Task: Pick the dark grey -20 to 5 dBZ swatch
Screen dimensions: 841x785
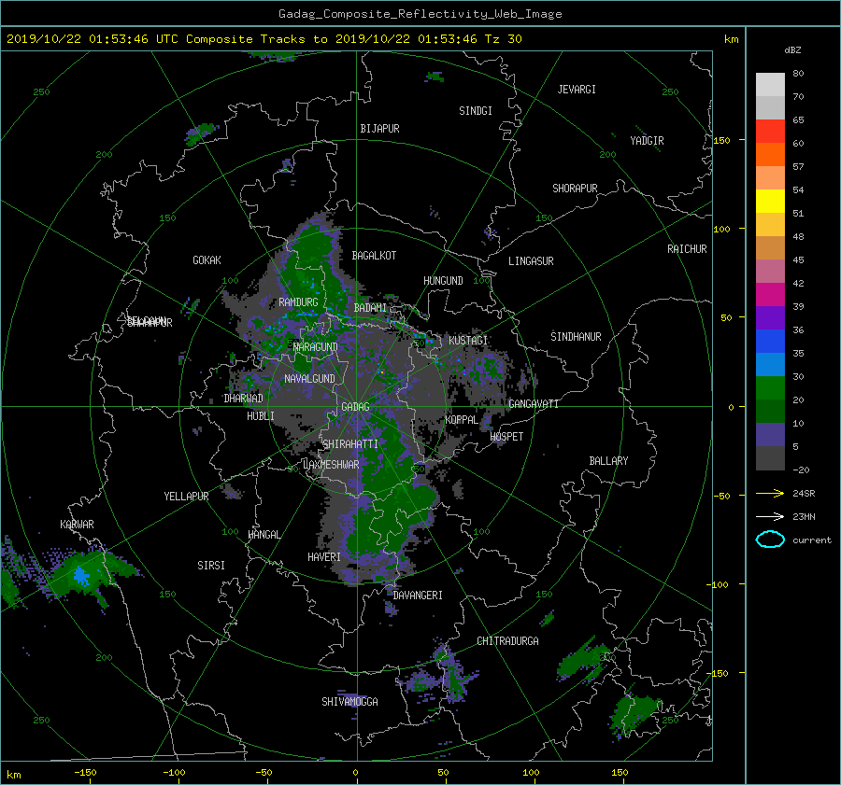Action: click(770, 458)
